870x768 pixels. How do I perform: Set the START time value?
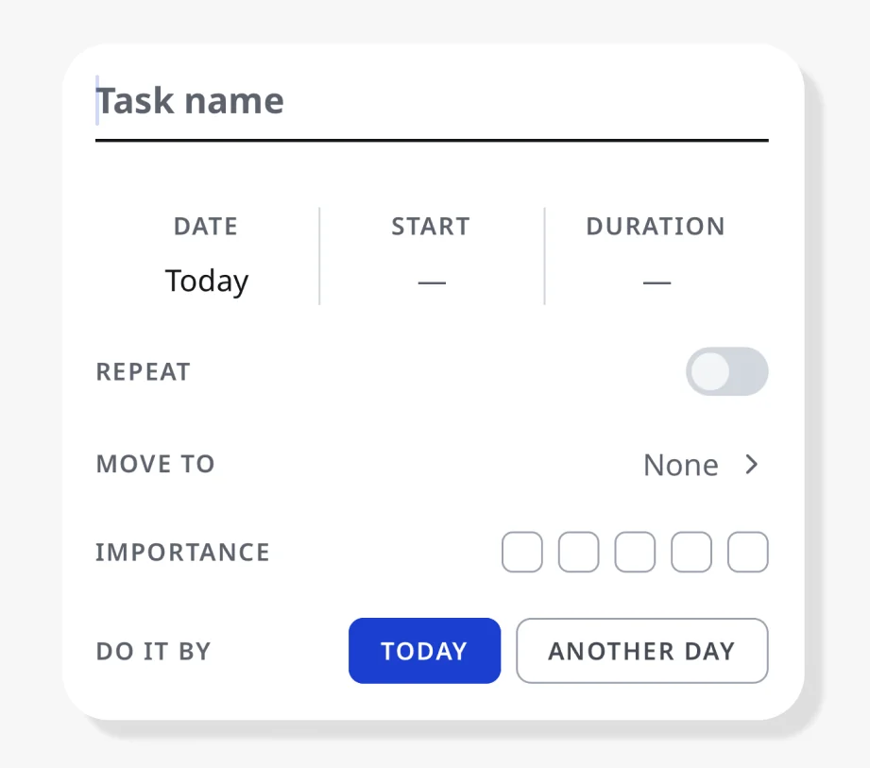pyautogui.click(x=432, y=282)
